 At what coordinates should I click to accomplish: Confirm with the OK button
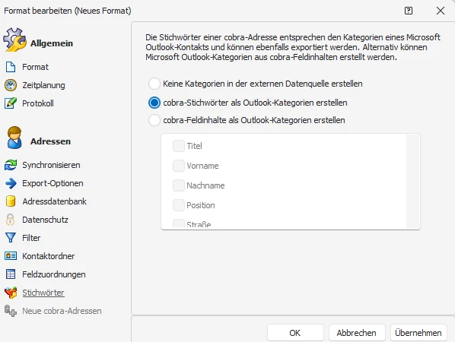pyautogui.click(x=295, y=332)
